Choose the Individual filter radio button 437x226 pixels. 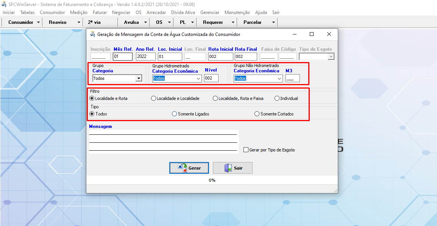click(277, 98)
